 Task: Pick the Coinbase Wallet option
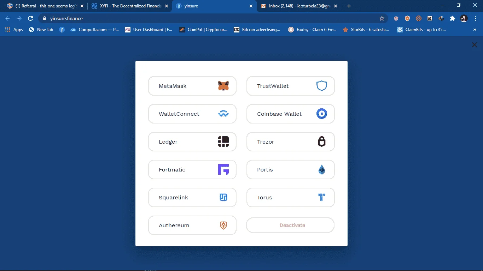click(291, 114)
